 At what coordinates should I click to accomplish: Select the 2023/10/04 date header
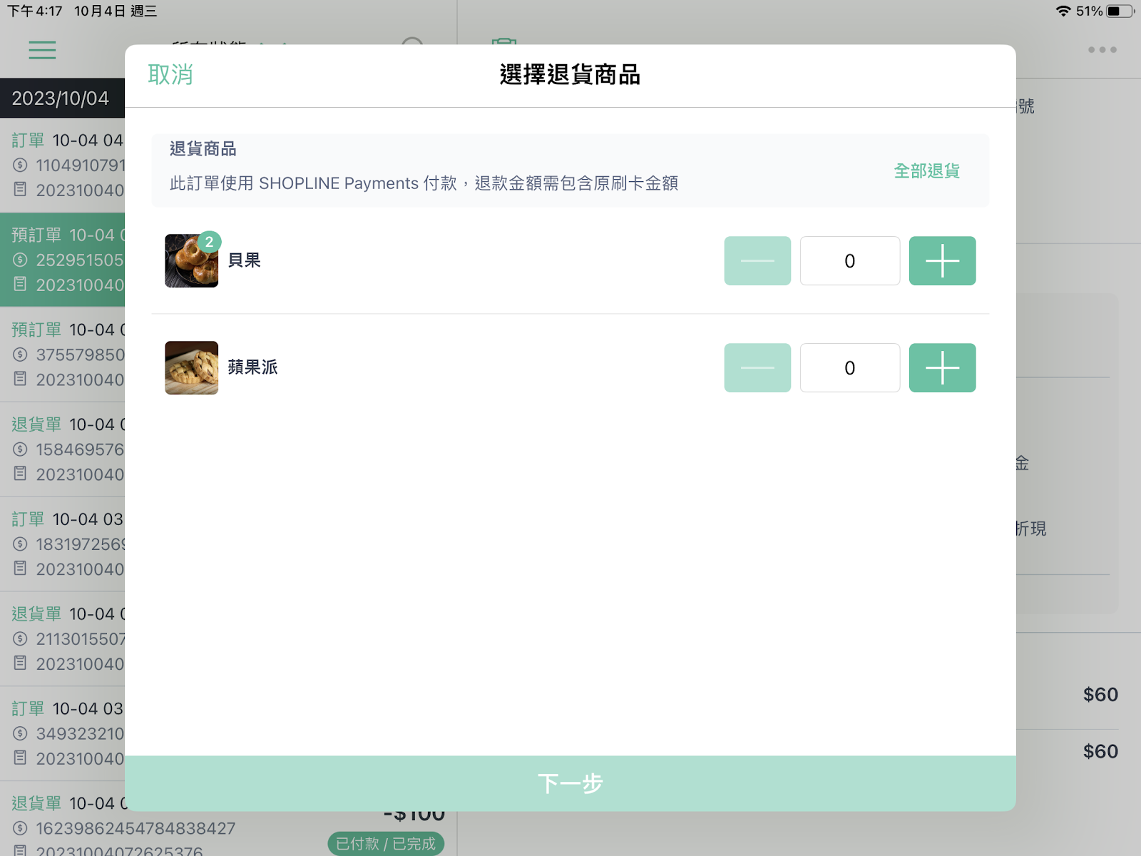point(63,98)
